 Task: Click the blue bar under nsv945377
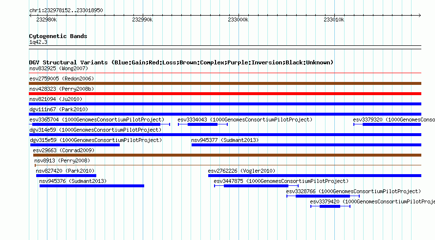306,145
